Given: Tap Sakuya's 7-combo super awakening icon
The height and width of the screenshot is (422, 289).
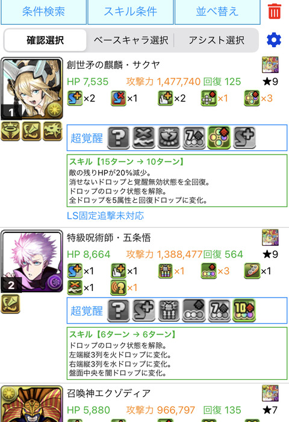Looking at the screenshot, I should point(194,138).
